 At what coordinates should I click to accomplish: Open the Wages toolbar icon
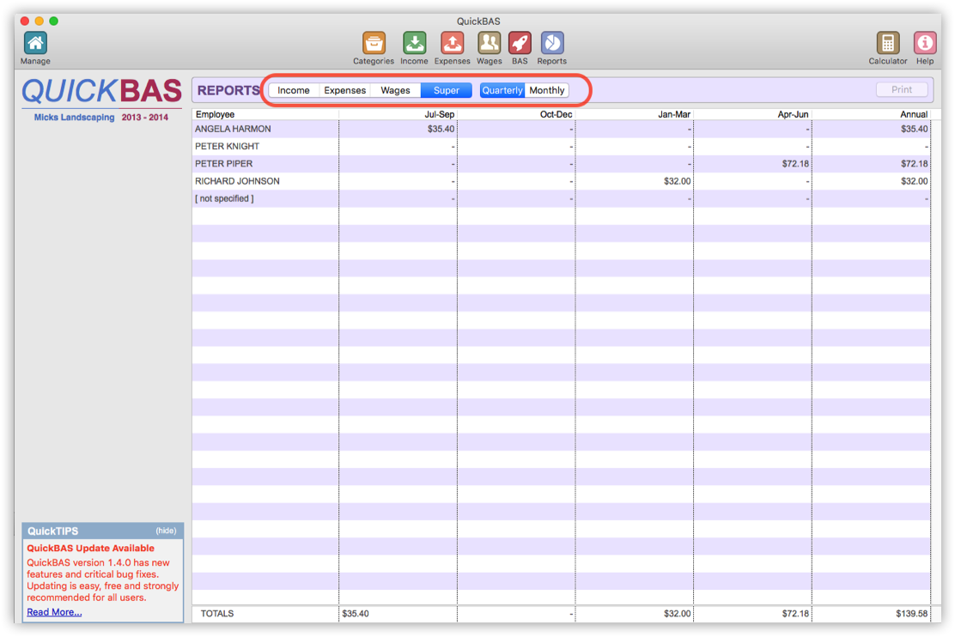point(489,44)
